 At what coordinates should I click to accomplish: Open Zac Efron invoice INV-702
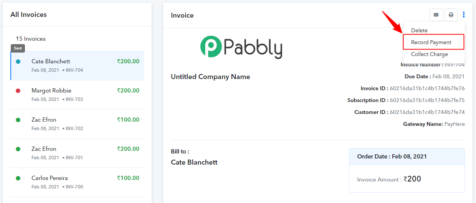point(77,124)
